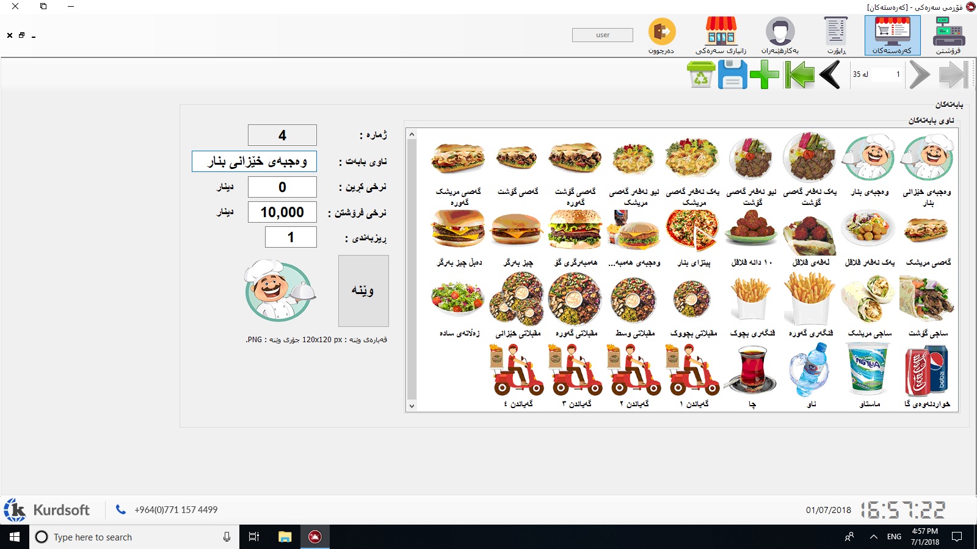This screenshot has width=977, height=549.
Task: Select the delivery 3 scooter item
Action: [x=576, y=376]
